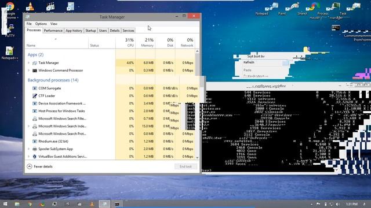This screenshot has height=208, width=371.
Task: Click the Windows Start button
Action: (x=5, y=204)
